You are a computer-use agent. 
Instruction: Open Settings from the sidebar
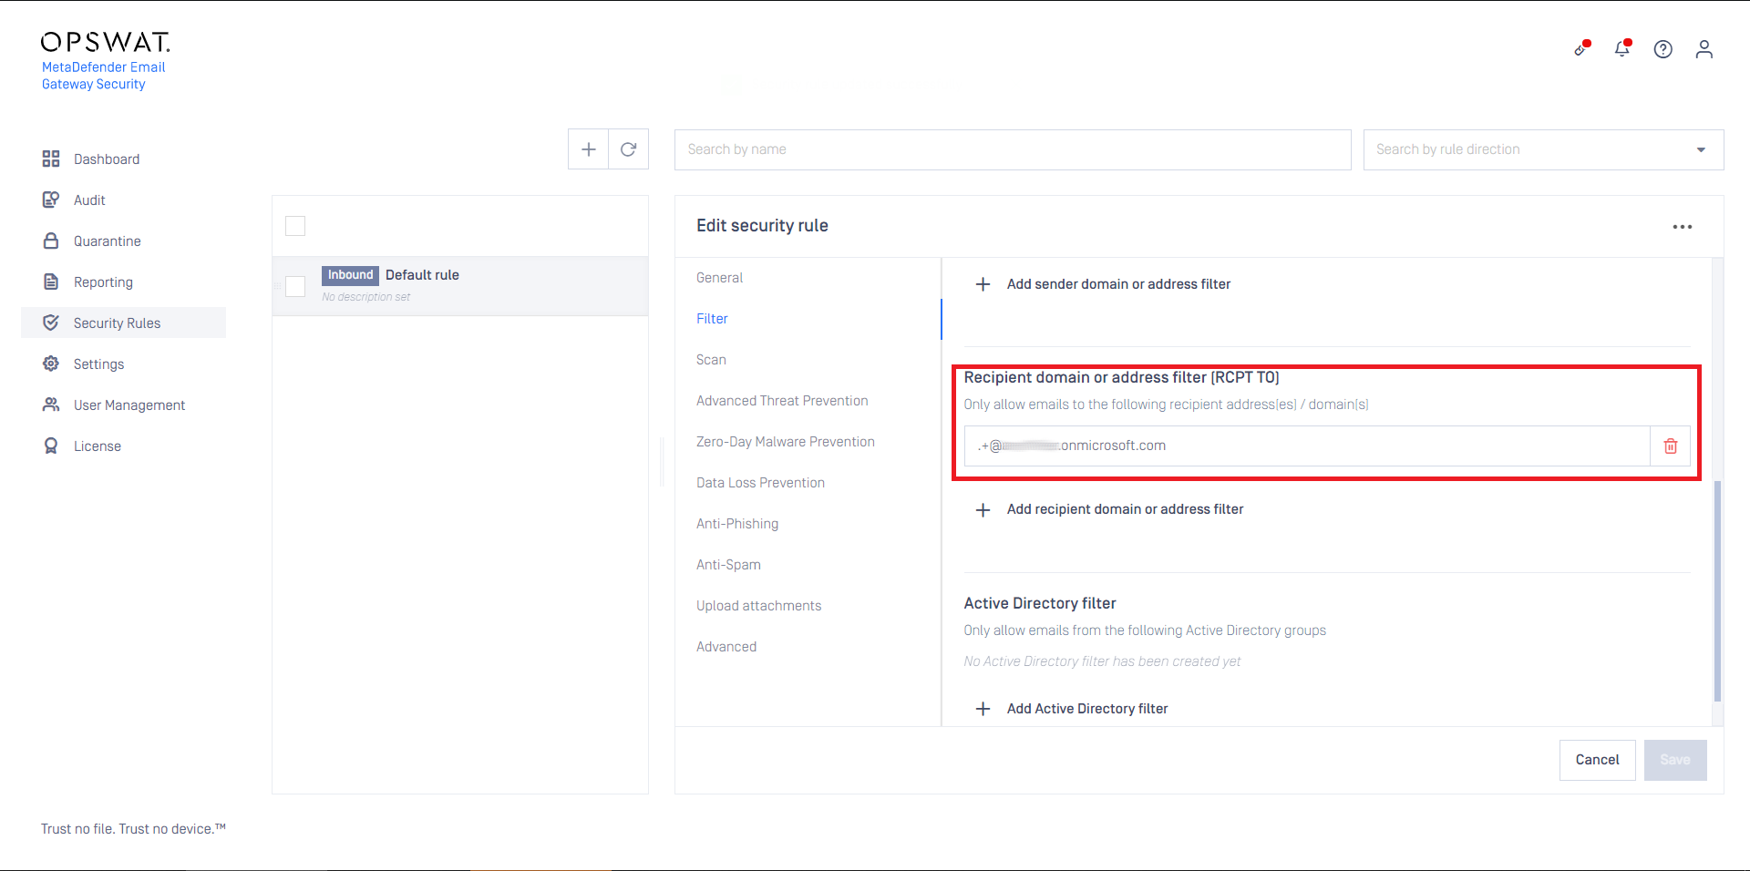point(98,364)
